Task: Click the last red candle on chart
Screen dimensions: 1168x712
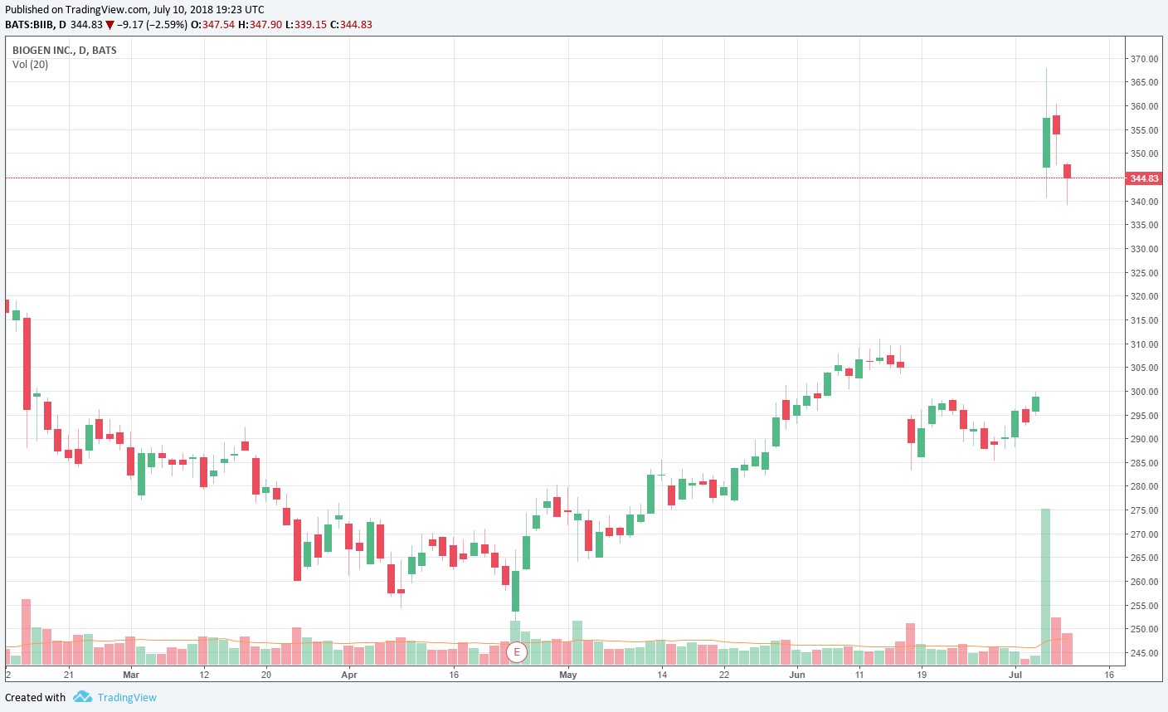Action: pos(1068,171)
